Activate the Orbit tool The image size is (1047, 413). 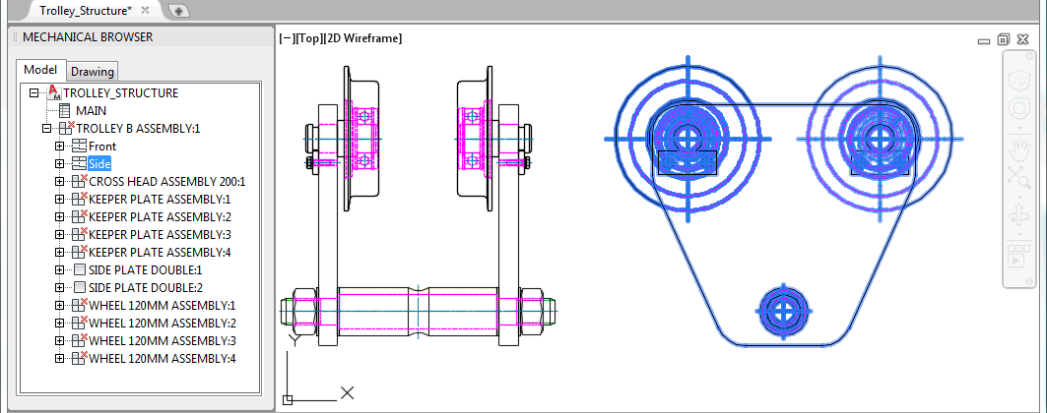click(x=1019, y=216)
